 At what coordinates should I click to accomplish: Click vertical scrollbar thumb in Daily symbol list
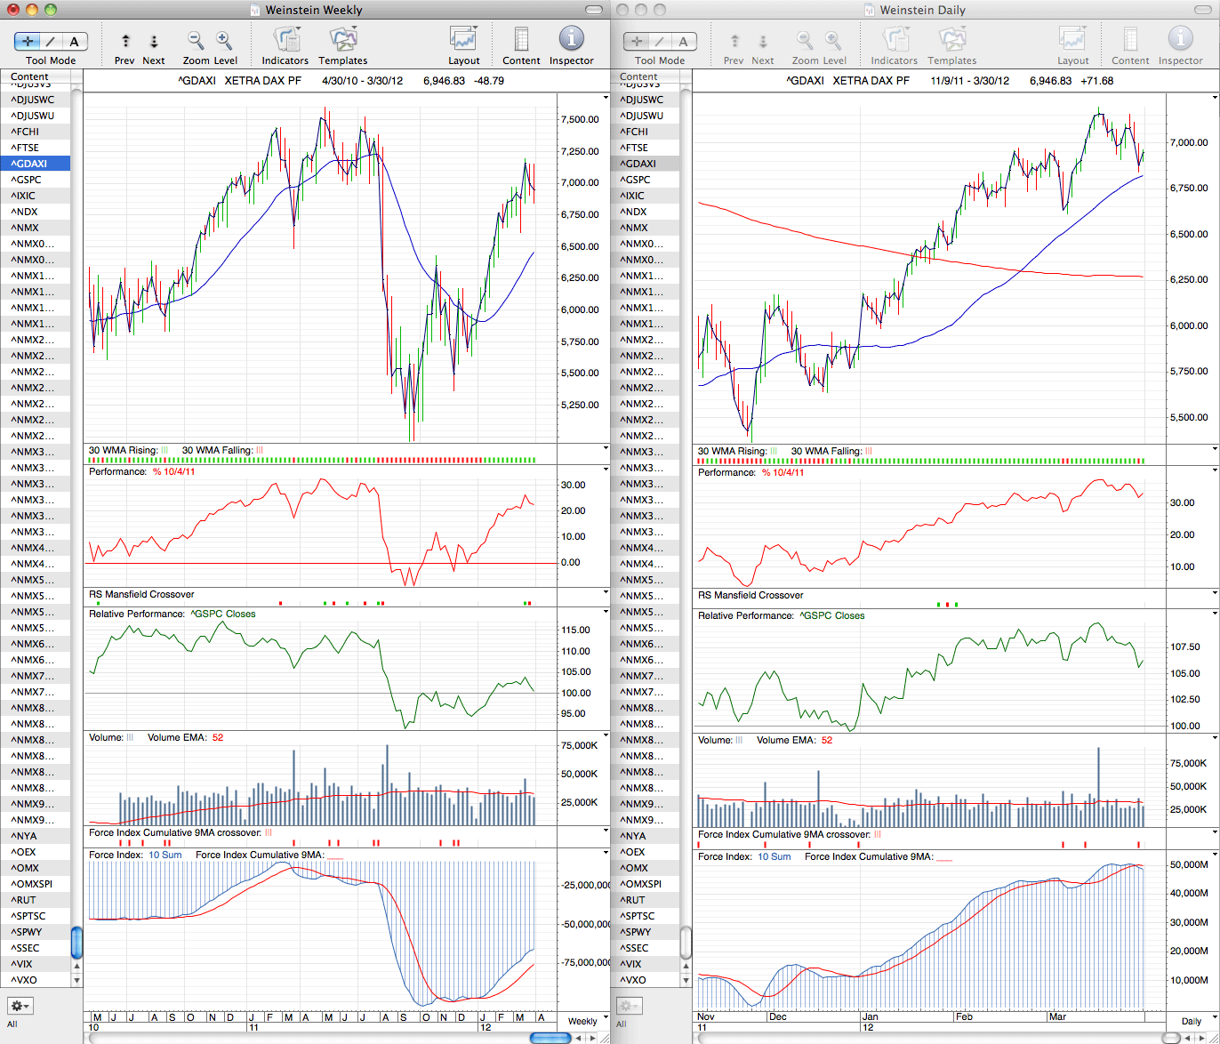pos(686,942)
